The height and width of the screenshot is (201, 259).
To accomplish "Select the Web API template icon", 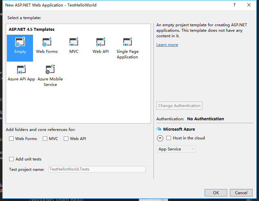I will [101, 42].
